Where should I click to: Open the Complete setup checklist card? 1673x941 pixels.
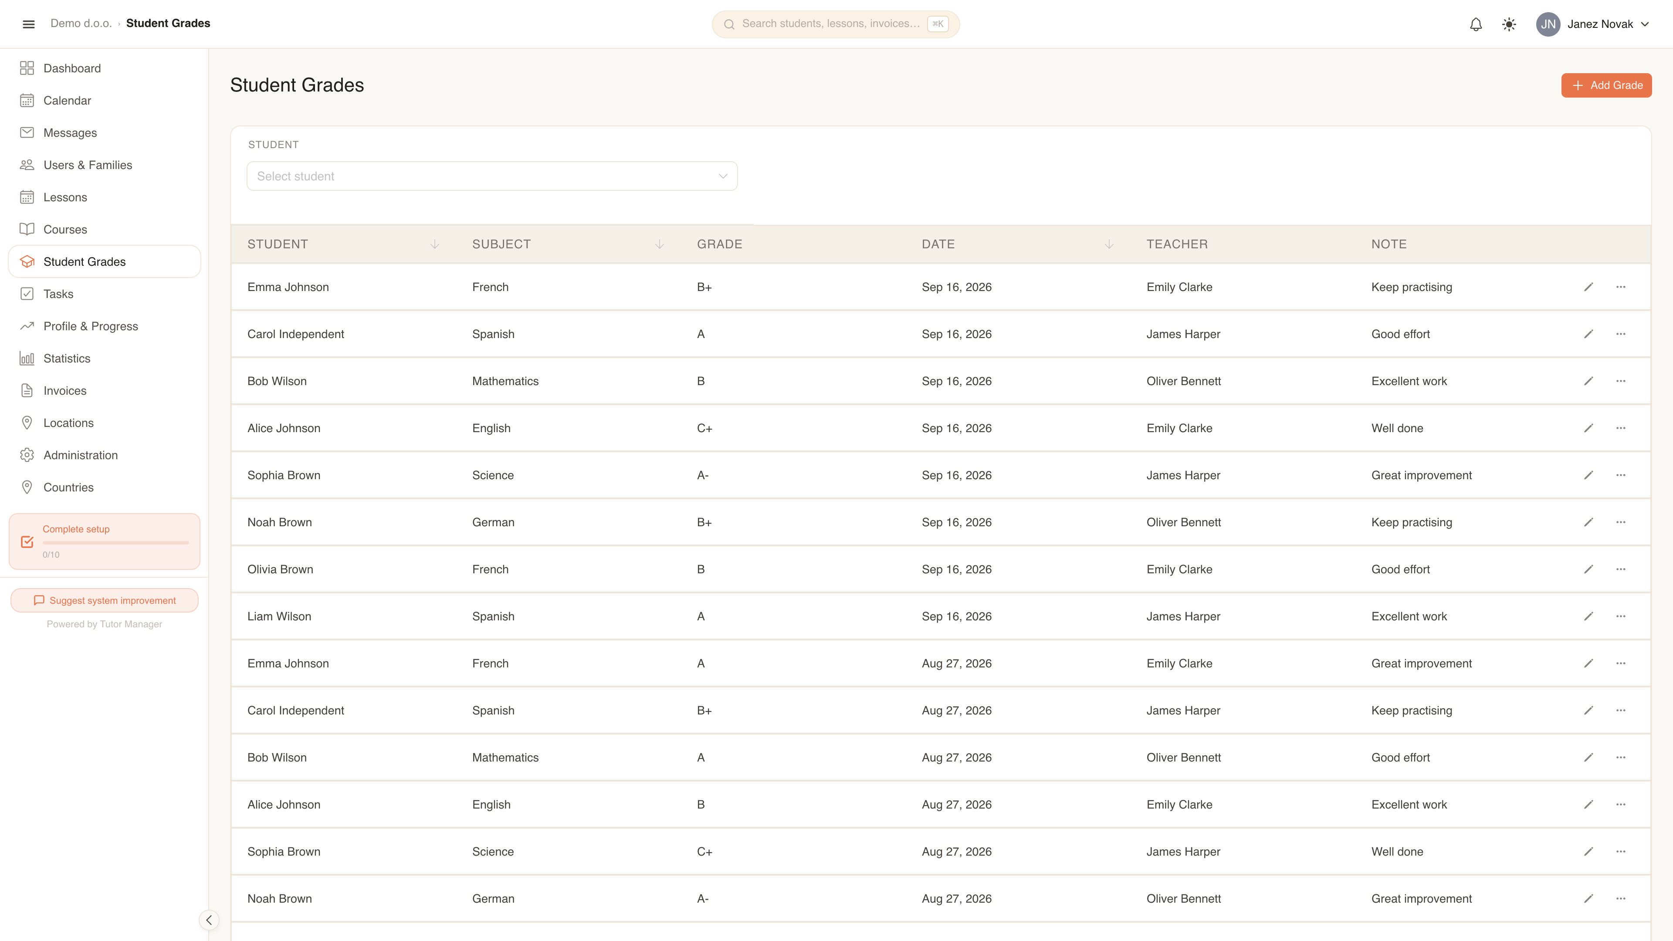(104, 542)
